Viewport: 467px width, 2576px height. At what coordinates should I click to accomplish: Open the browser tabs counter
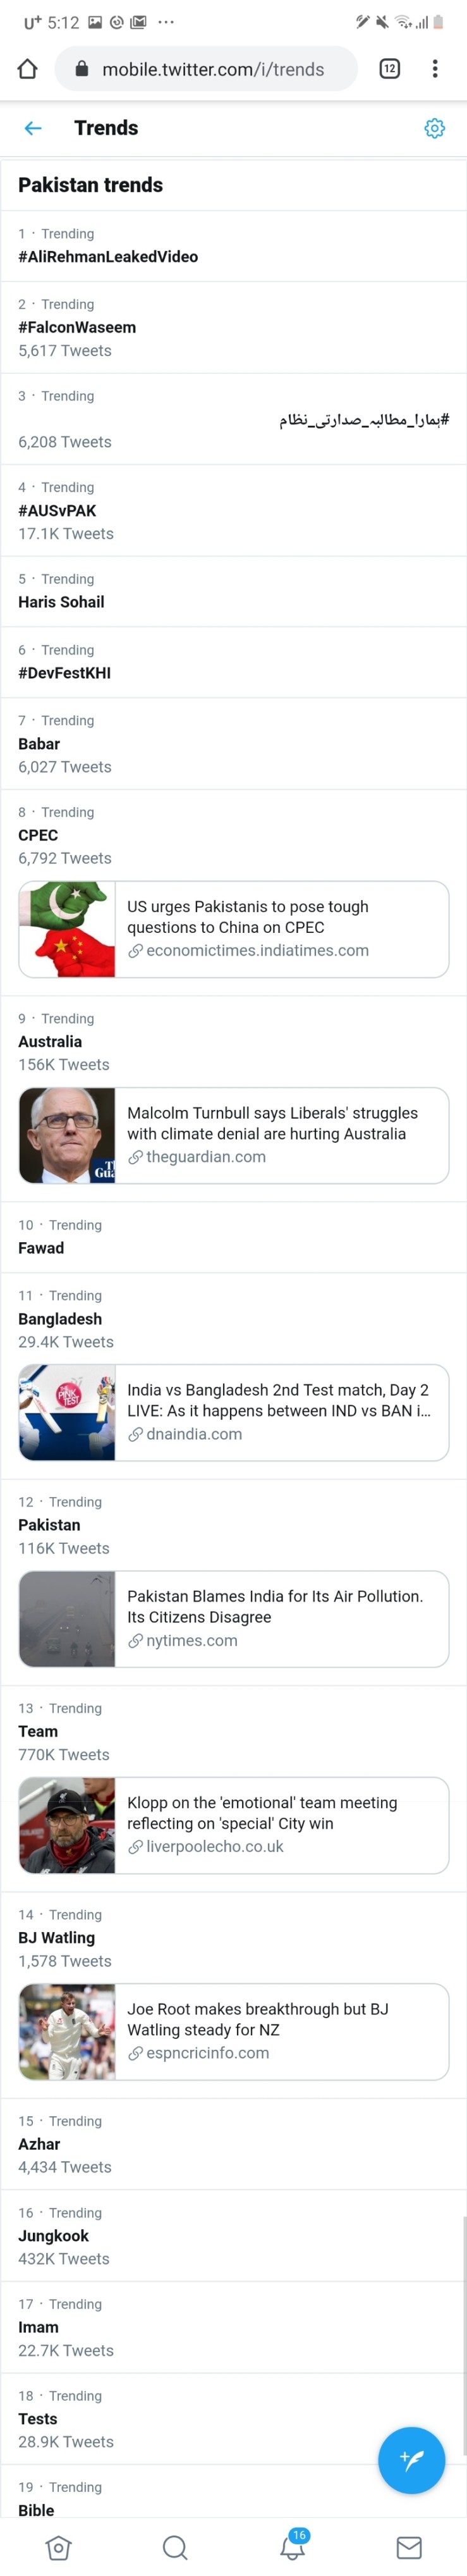(x=389, y=69)
